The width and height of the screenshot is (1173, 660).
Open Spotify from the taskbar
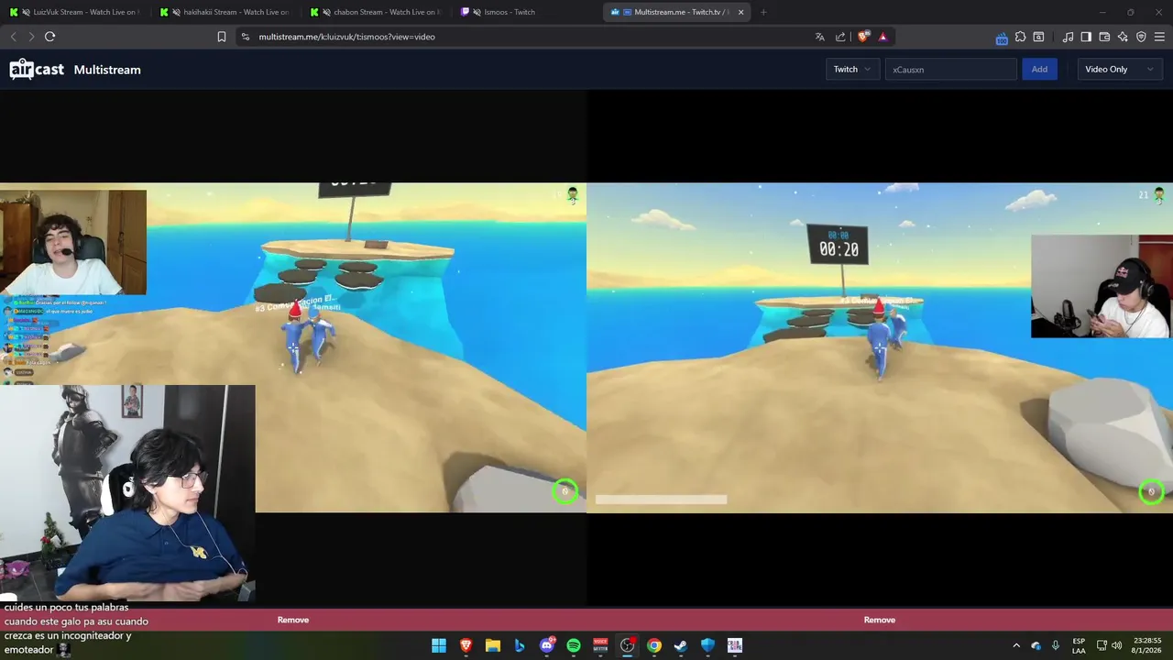[x=574, y=645]
